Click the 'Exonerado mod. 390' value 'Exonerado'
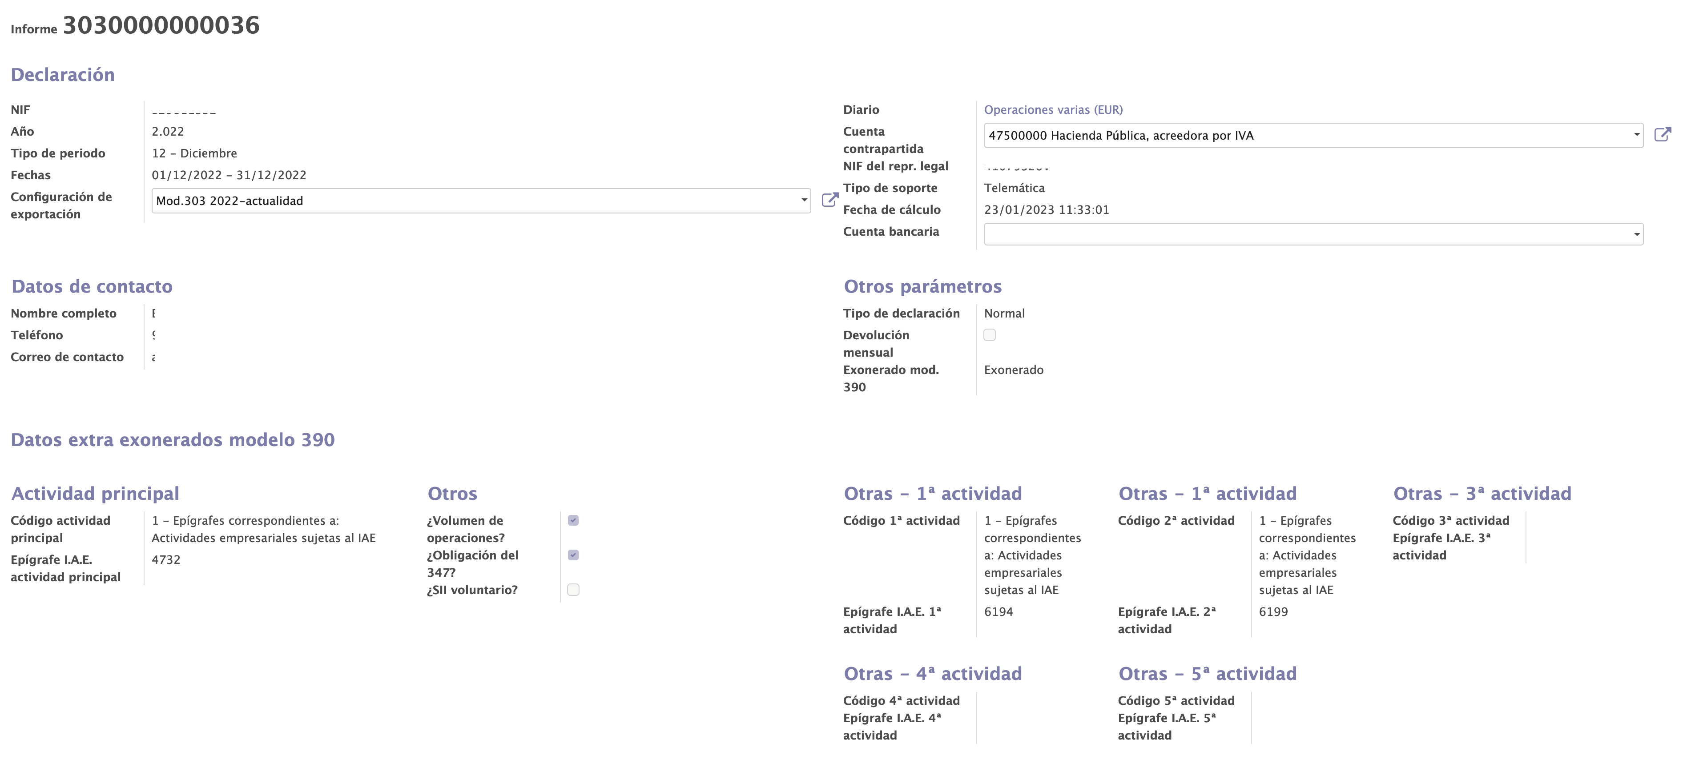 click(1013, 370)
